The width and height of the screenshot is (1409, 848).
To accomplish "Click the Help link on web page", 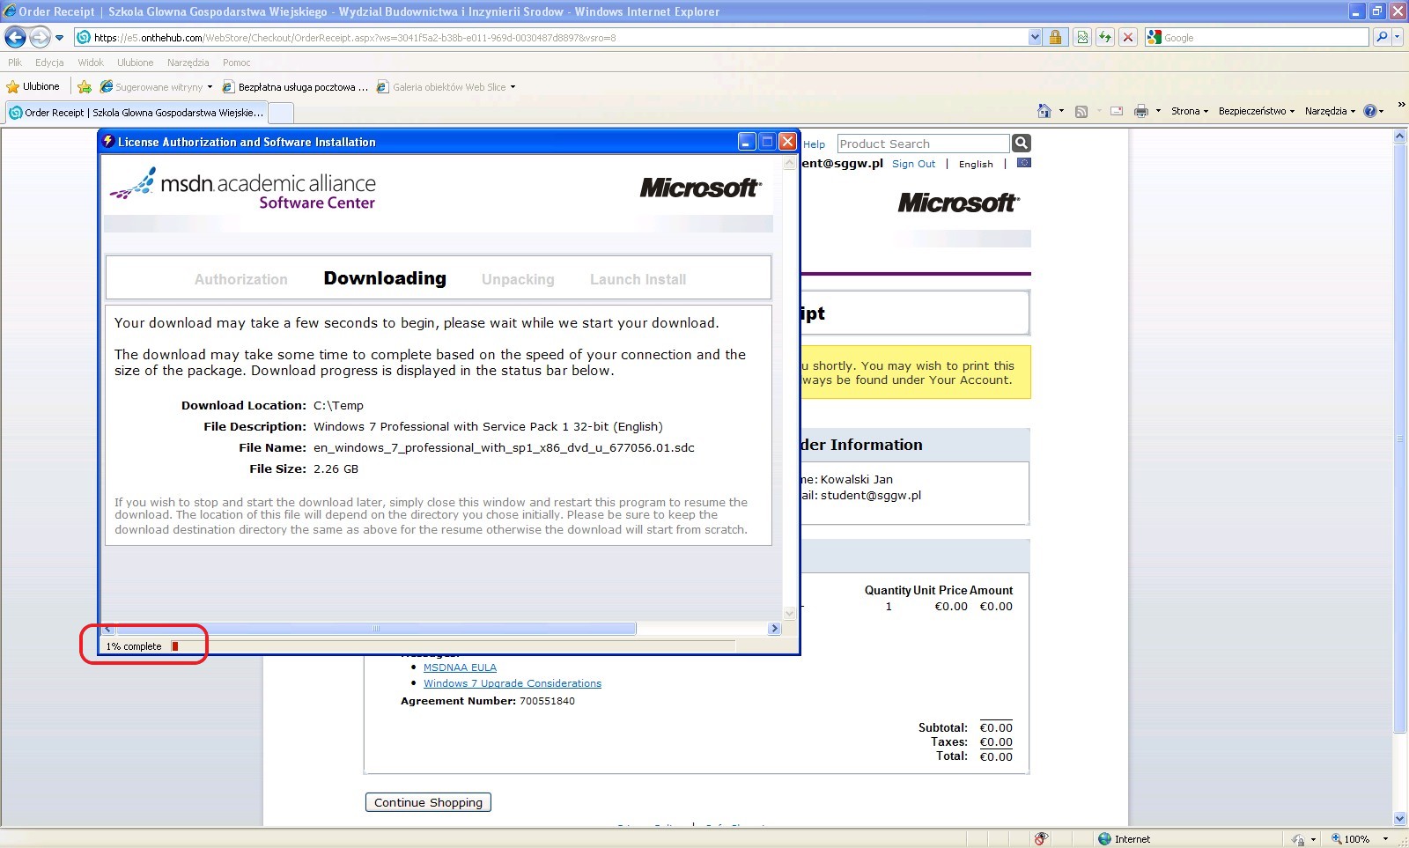I will point(815,144).
